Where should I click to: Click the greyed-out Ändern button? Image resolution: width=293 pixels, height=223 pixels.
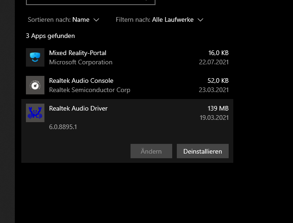151,151
